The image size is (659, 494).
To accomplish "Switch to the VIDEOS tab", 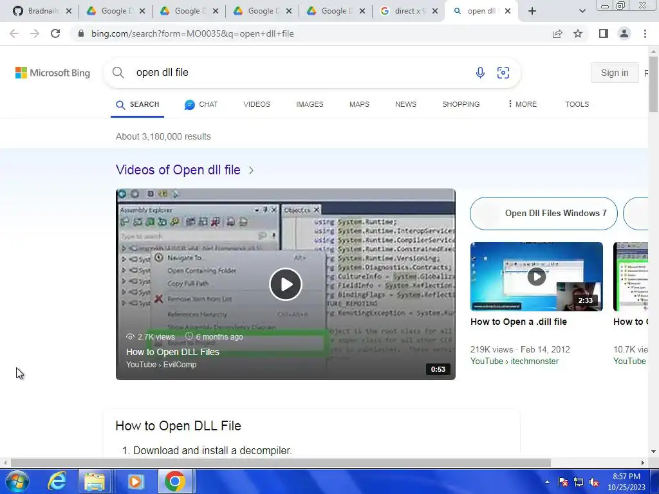I will coord(256,104).
